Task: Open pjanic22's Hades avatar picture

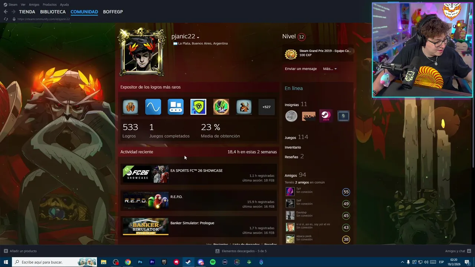Action: point(142,52)
